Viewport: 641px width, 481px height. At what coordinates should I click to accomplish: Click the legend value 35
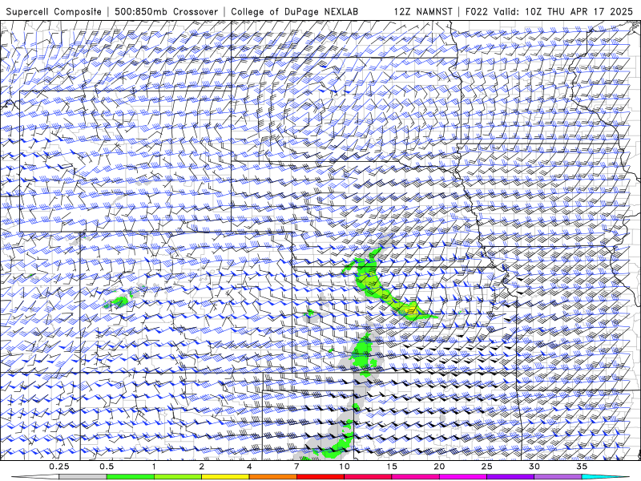click(x=582, y=467)
